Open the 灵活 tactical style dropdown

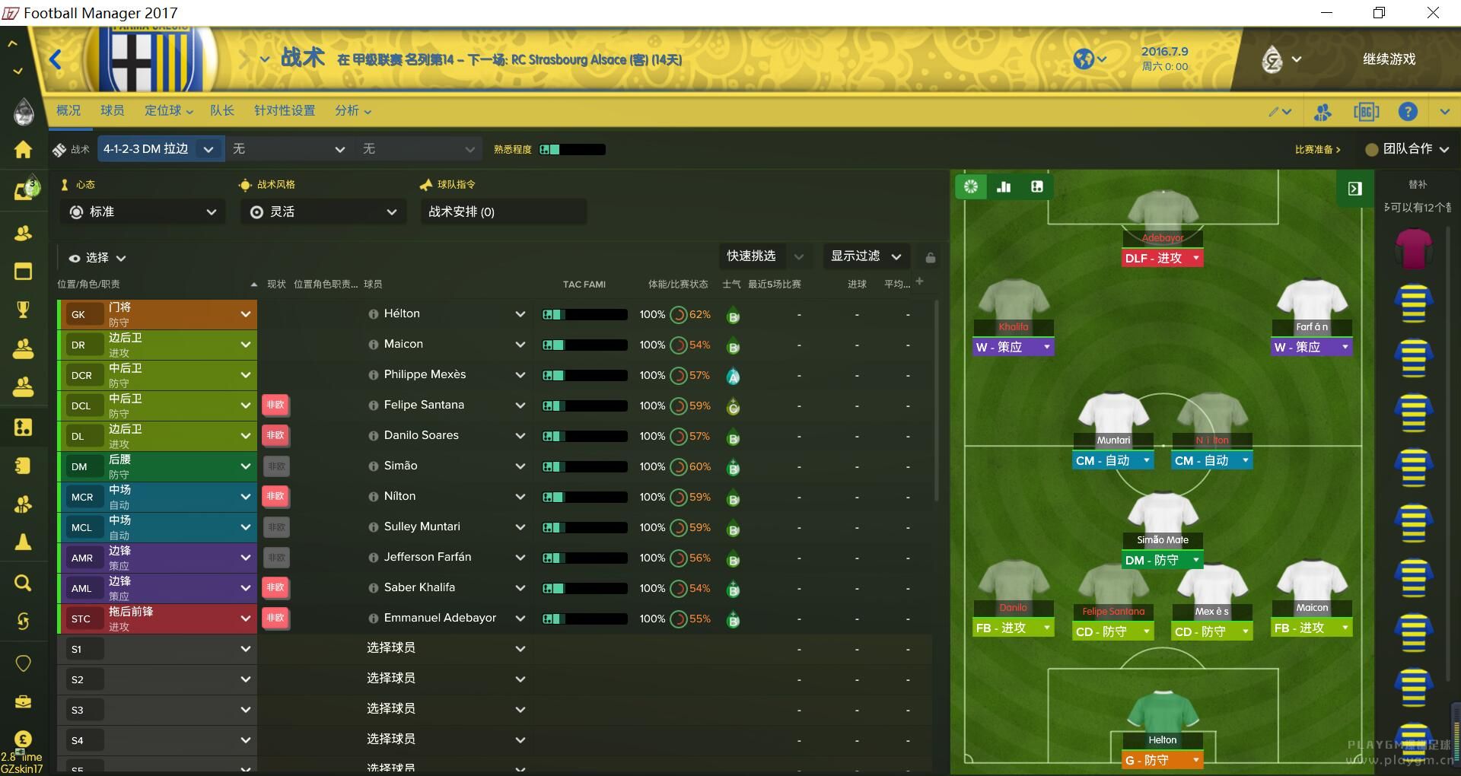coord(323,211)
